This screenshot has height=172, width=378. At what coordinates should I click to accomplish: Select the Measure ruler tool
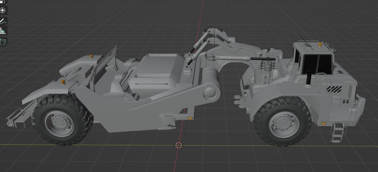coord(3,32)
